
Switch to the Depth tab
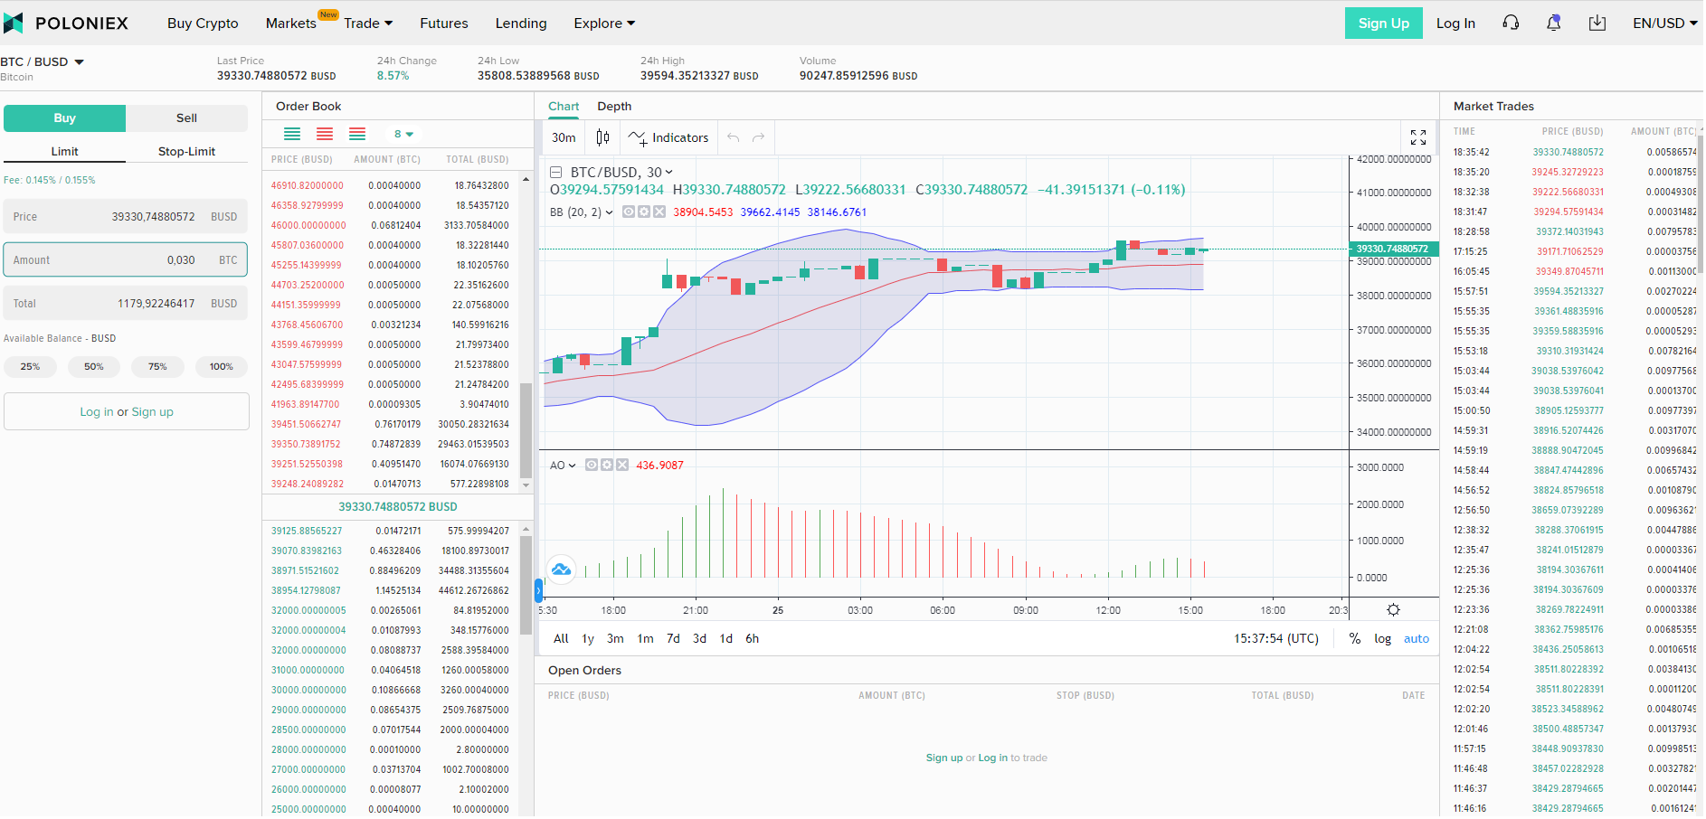tap(614, 106)
